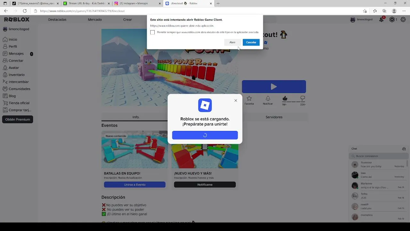Open the browser profile icon
Viewport: 410px width, 231px height.
point(394,11)
